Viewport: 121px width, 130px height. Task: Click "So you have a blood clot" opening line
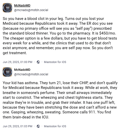coord(24,19)
